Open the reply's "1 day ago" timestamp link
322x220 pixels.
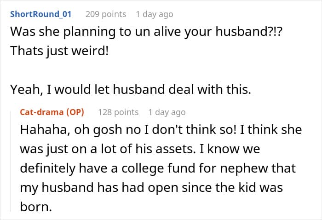pos(167,112)
